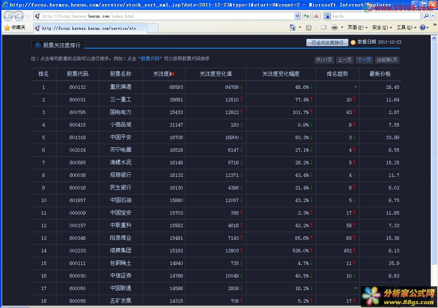Click the scrollbar up arrow
Viewport: 438px width, 308px height.
[434, 38]
